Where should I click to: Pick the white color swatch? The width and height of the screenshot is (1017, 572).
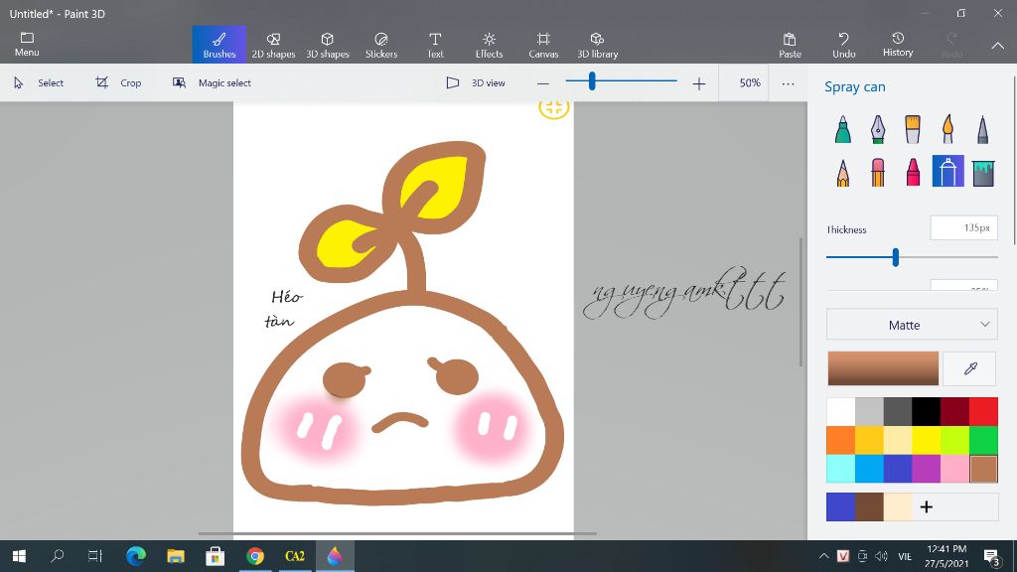tap(840, 411)
